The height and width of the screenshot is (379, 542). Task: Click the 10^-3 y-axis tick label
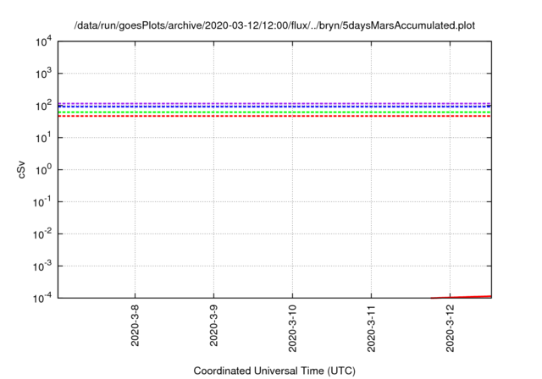42,266
